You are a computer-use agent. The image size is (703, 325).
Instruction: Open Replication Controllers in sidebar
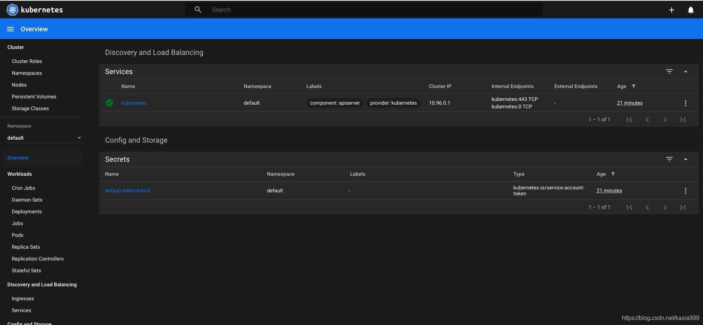tap(38, 259)
